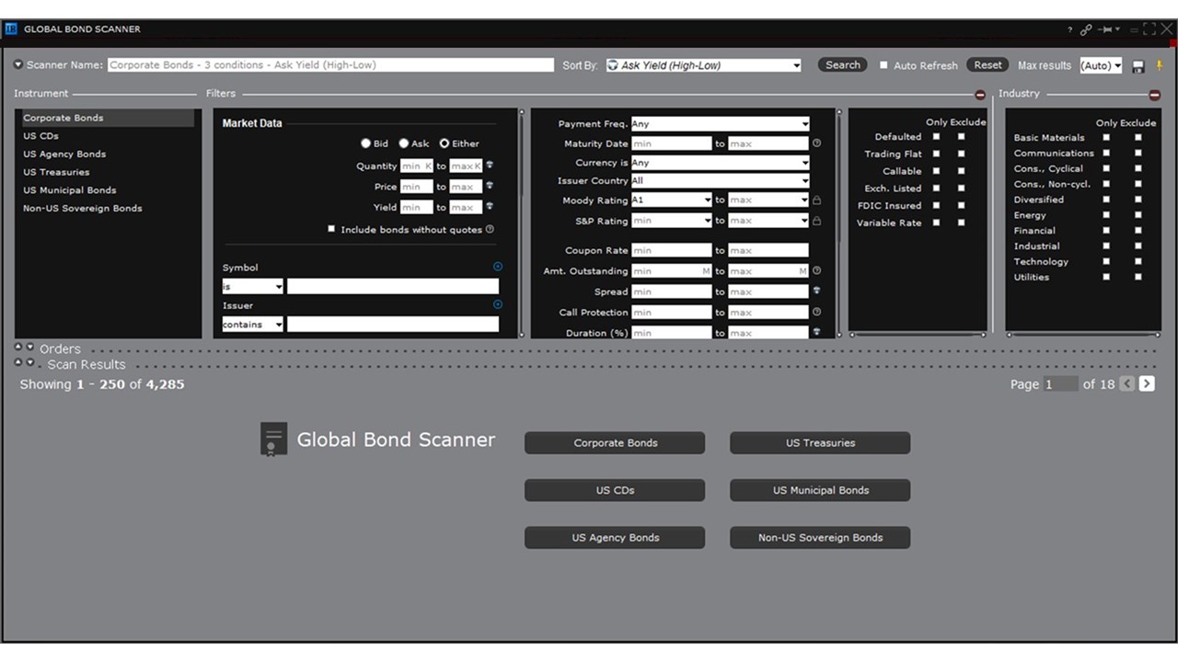Save the scanner using the floppy disk icon
The image size is (1178, 662).
pos(1138,65)
